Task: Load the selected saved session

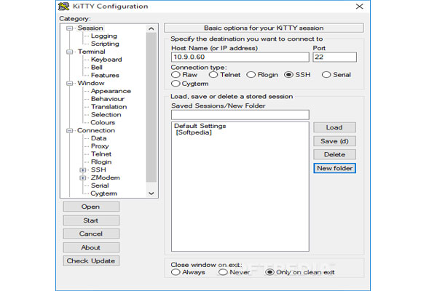Action: [x=335, y=127]
